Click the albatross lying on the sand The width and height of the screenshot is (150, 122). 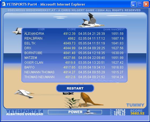point(24,94)
